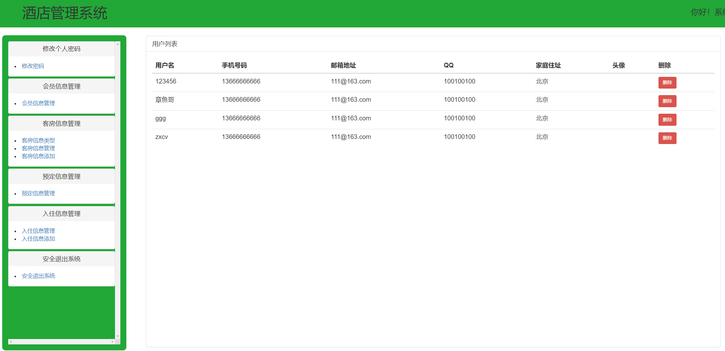Click the sidebar horizontal scrollbar
The image size is (725, 351).
61,341
